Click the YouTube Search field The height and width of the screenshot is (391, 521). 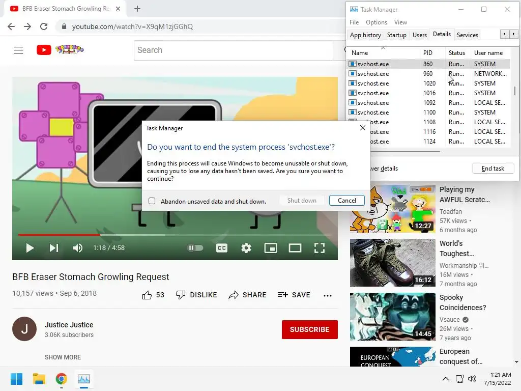pos(233,50)
